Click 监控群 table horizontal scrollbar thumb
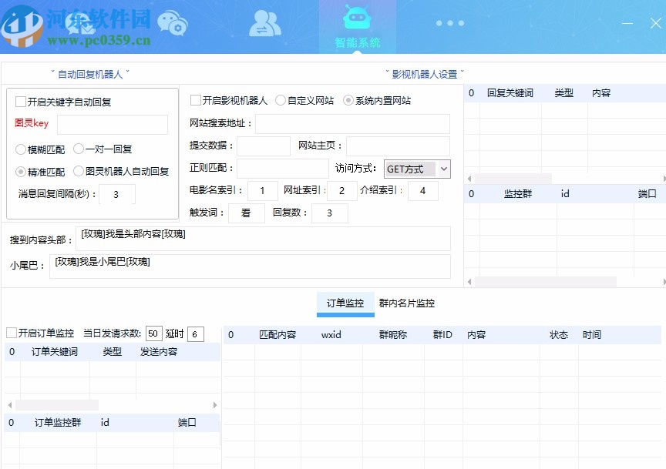 tap(546, 281)
